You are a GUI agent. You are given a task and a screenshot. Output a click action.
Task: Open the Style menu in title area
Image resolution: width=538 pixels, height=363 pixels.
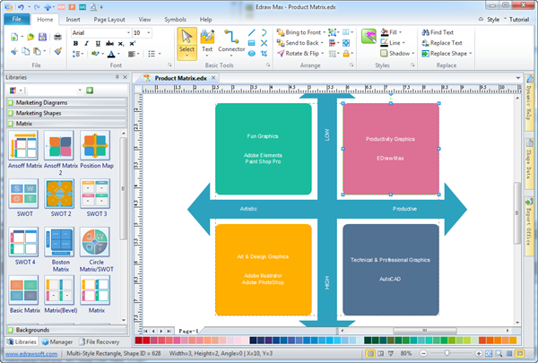pos(493,20)
